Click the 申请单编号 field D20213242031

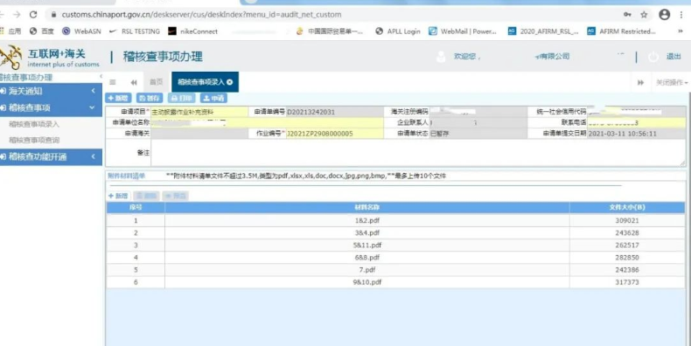coord(334,112)
